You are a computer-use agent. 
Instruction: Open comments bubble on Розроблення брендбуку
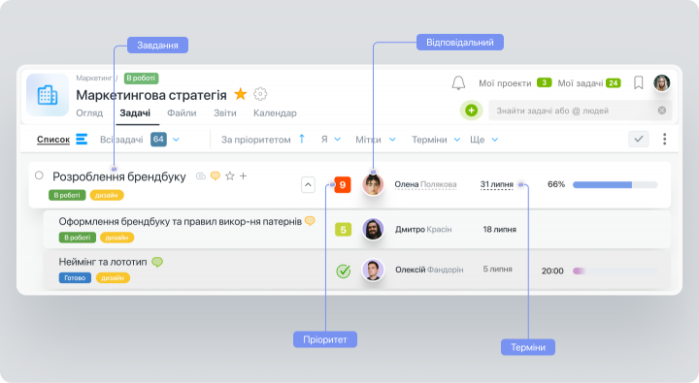(216, 176)
